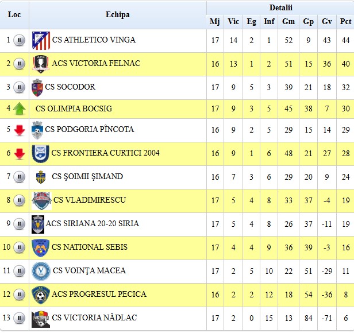Click the Loc column header
354x333 pixels.
(14, 15)
